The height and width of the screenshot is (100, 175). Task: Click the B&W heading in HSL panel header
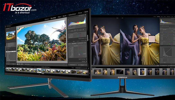[83, 41]
